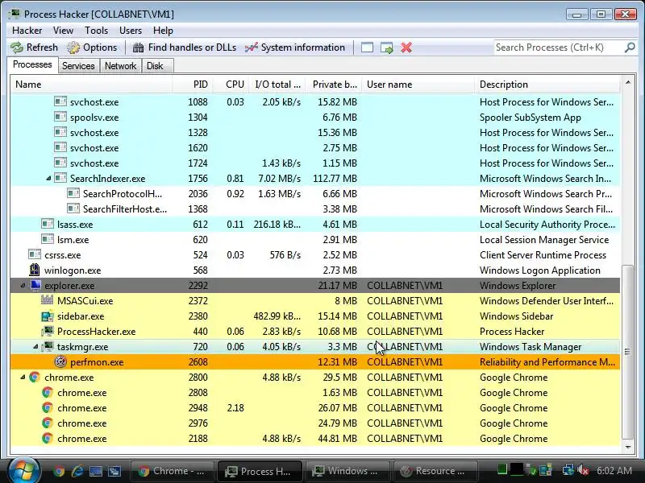The width and height of the screenshot is (645, 483).
Task: Open Find handles or DLLs
Action: tap(185, 47)
